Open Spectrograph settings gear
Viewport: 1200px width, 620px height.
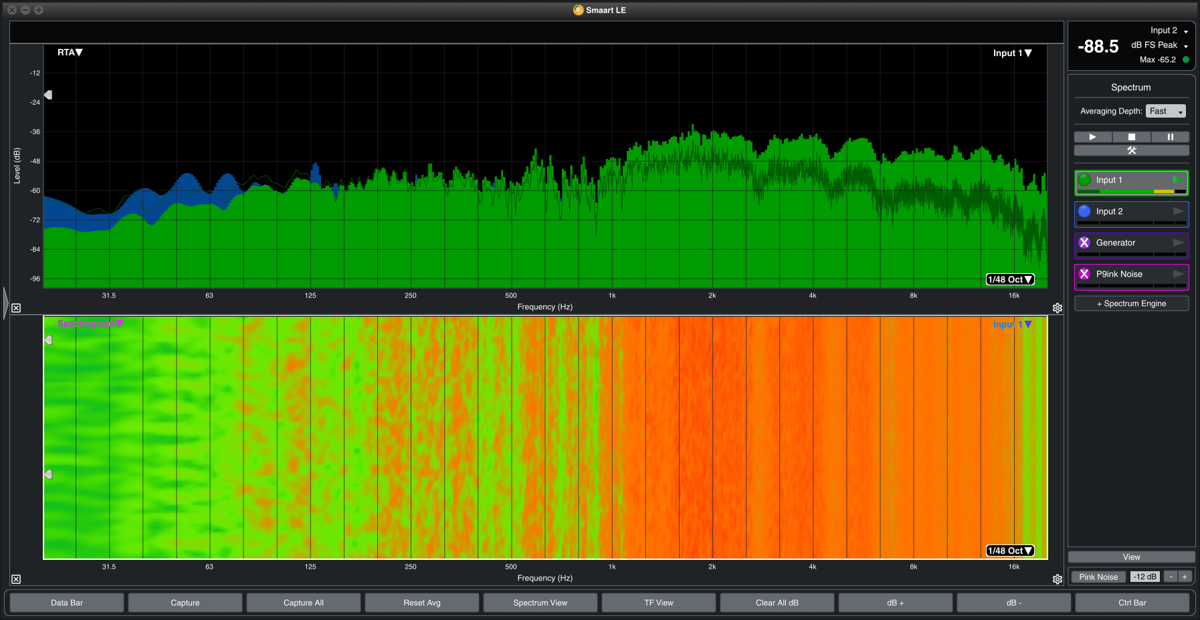click(x=1058, y=579)
